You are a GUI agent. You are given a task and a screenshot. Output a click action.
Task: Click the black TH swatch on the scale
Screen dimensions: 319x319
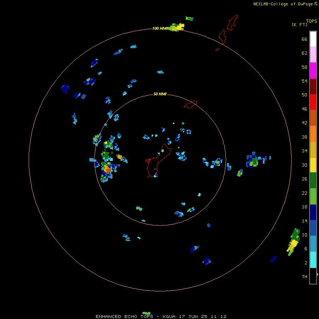pyautogui.click(x=313, y=276)
